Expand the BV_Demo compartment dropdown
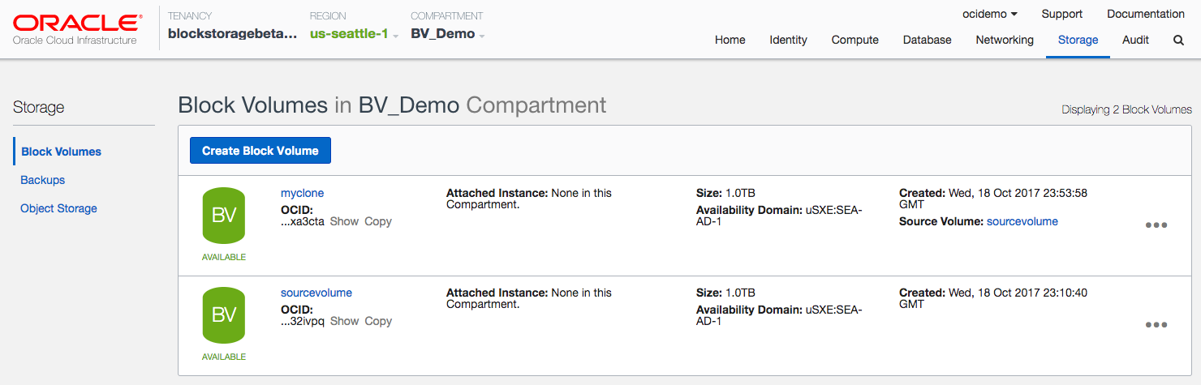1201x385 pixels. 448,34
